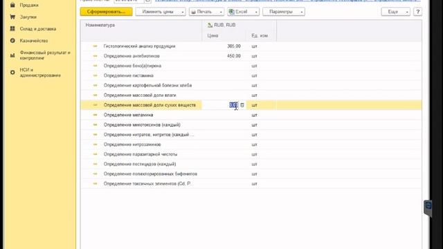The height and width of the screenshot is (249, 443).
Task: Select price cell 450,00
Action: coord(234,56)
